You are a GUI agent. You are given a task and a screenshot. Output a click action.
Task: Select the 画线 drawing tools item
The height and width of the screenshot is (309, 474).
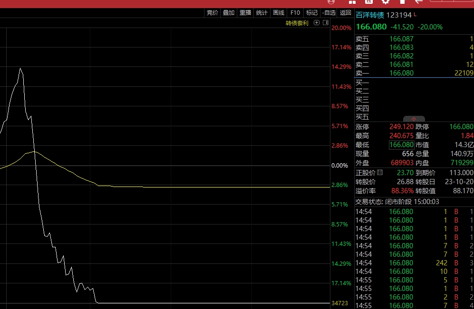click(x=279, y=13)
